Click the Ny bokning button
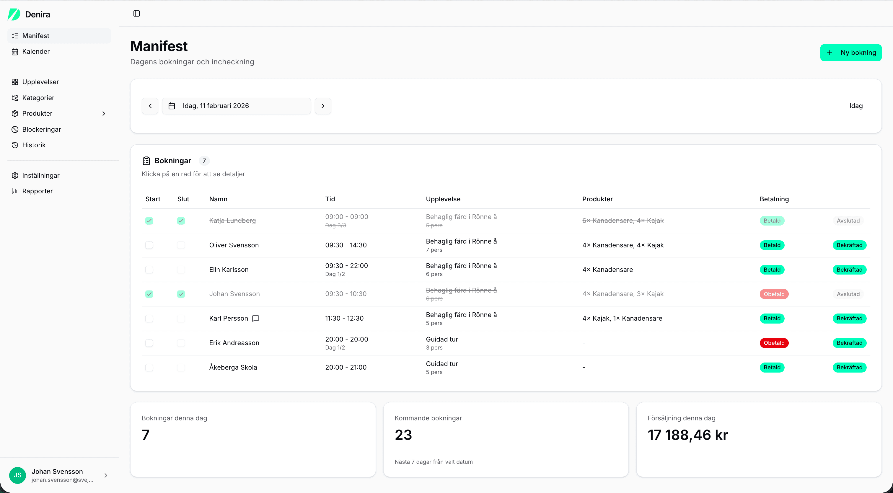893x493 pixels. pos(851,53)
